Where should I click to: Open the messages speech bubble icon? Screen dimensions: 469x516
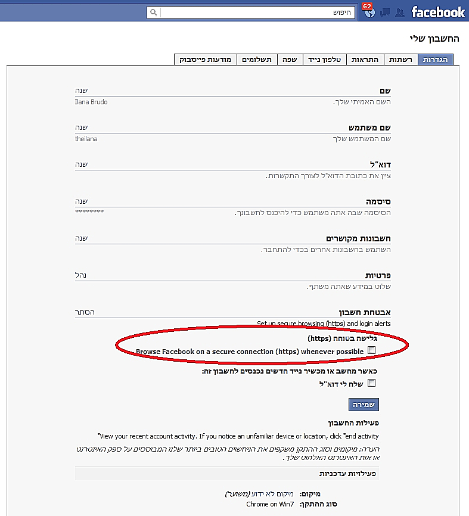pos(385,12)
